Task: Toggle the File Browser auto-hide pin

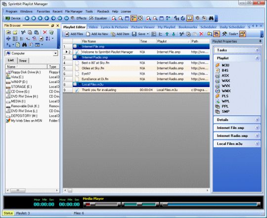Action: click(x=52, y=26)
